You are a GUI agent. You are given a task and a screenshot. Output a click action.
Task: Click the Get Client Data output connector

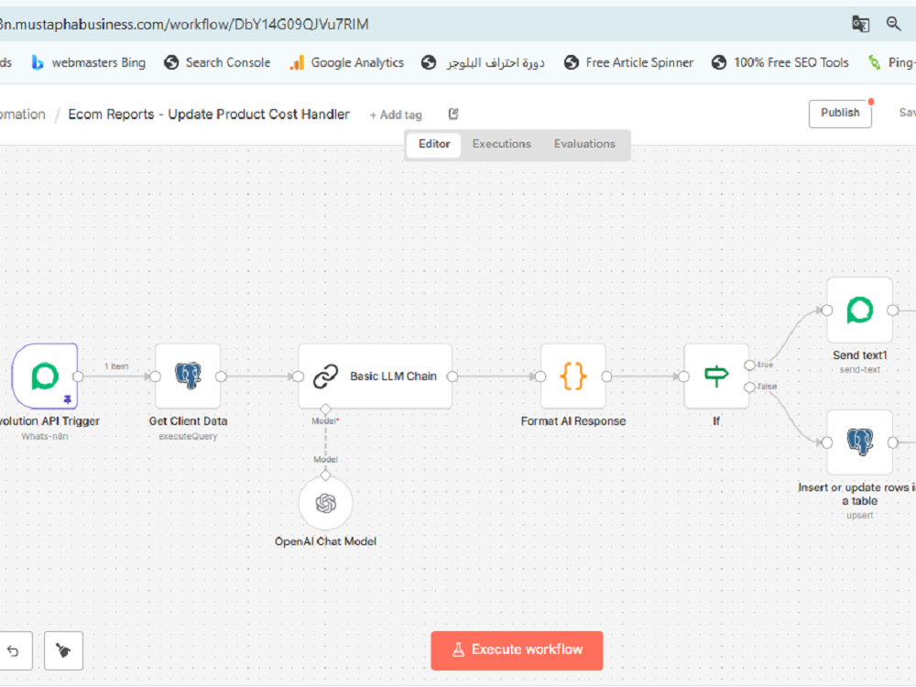221,376
